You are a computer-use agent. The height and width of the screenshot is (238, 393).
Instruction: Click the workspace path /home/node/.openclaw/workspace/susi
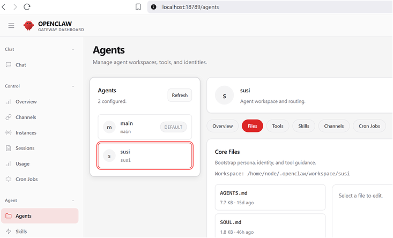coord(298,174)
